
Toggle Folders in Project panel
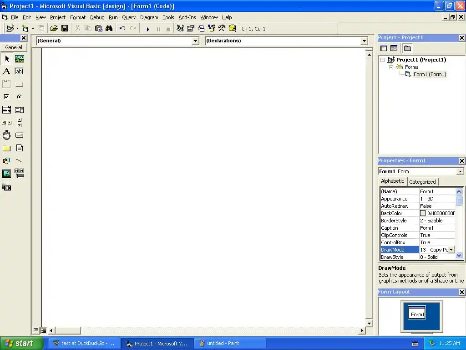click(x=407, y=48)
